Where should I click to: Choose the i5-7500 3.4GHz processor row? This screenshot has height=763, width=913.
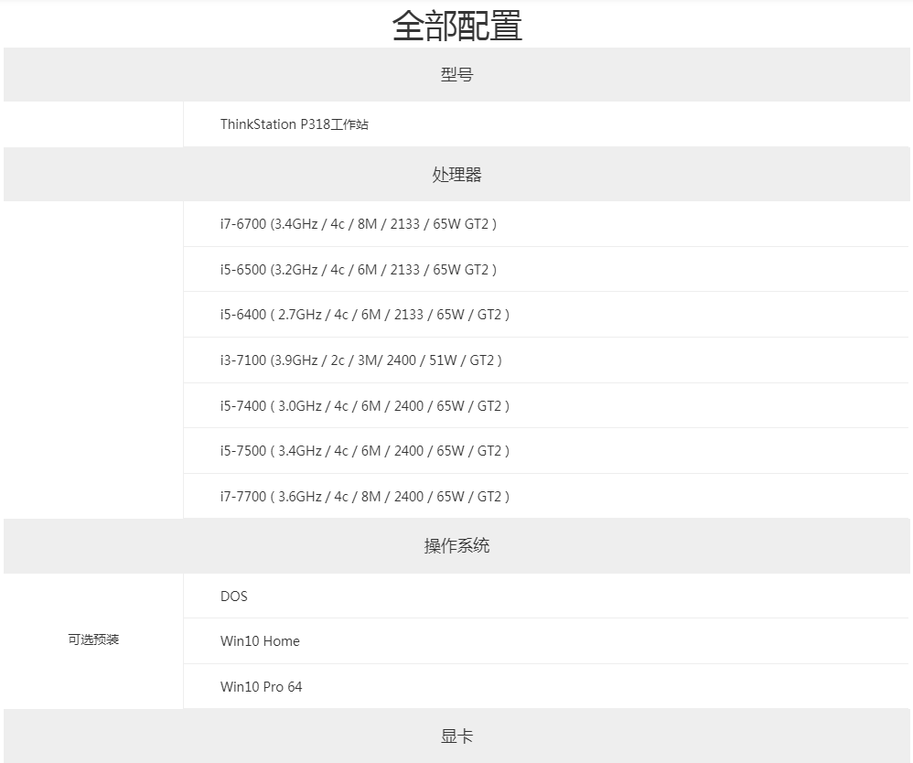tap(546, 451)
